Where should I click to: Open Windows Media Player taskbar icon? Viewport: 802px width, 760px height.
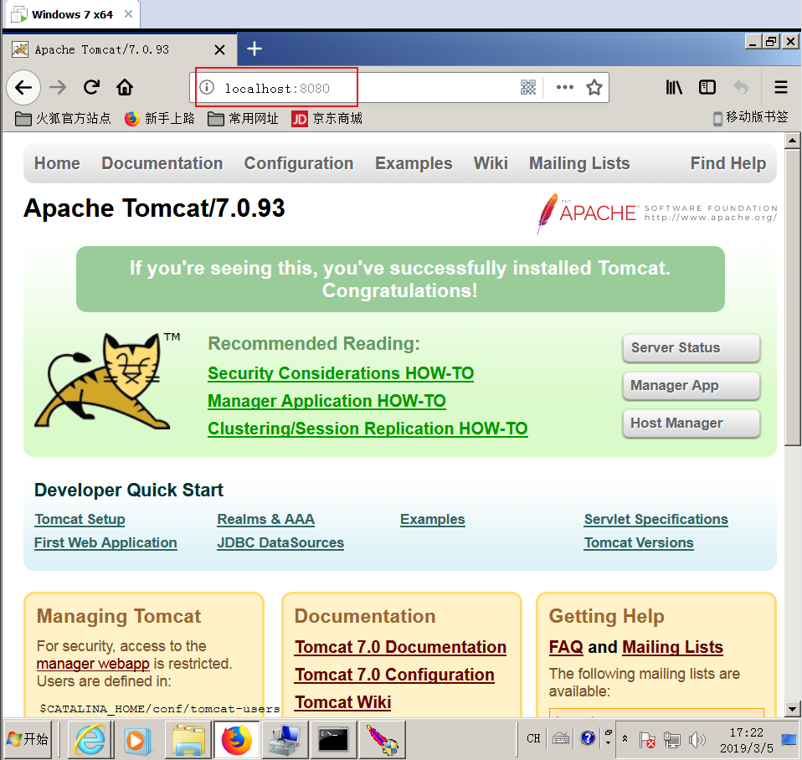(137, 740)
